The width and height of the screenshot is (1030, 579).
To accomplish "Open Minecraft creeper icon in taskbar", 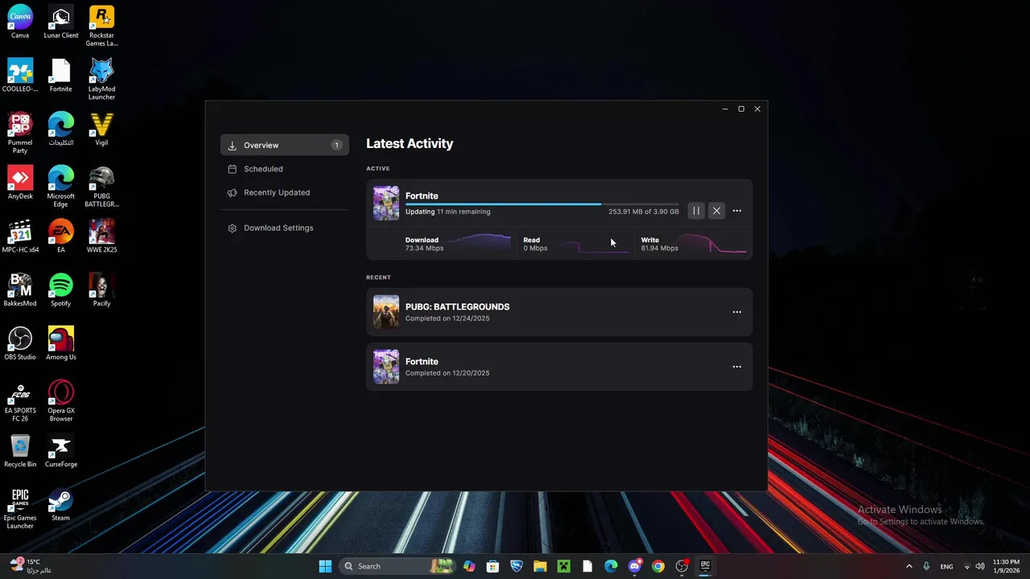I will (x=564, y=566).
